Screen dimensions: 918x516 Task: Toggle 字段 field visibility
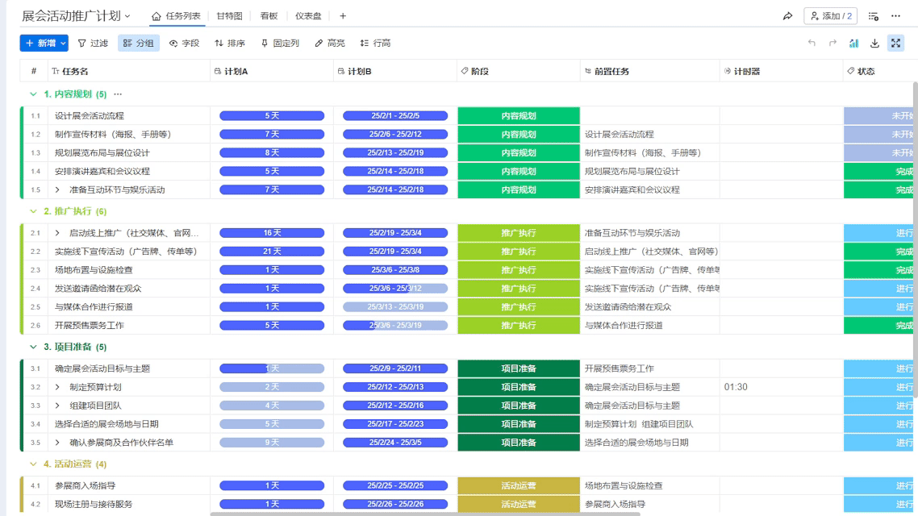(184, 44)
